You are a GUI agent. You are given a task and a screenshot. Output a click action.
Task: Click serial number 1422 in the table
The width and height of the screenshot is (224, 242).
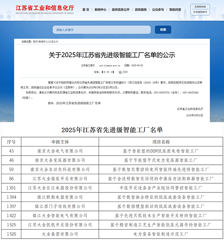pyautogui.click(x=11, y=215)
